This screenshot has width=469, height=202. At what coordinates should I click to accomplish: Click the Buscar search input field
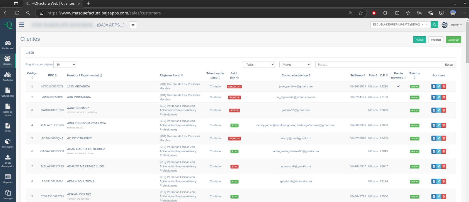[379, 64]
